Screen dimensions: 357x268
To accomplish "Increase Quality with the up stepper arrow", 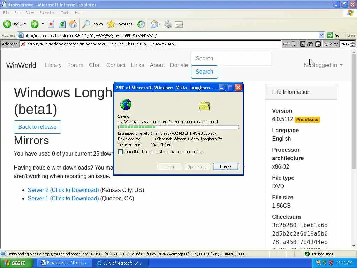I will (353, 42).
